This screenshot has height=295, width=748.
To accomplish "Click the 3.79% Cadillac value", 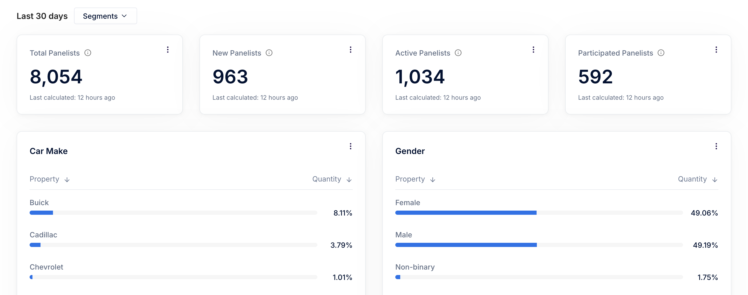I will click(x=341, y=245).
